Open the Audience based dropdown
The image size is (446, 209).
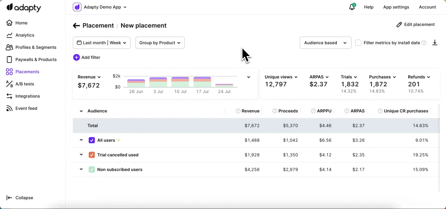325,43
